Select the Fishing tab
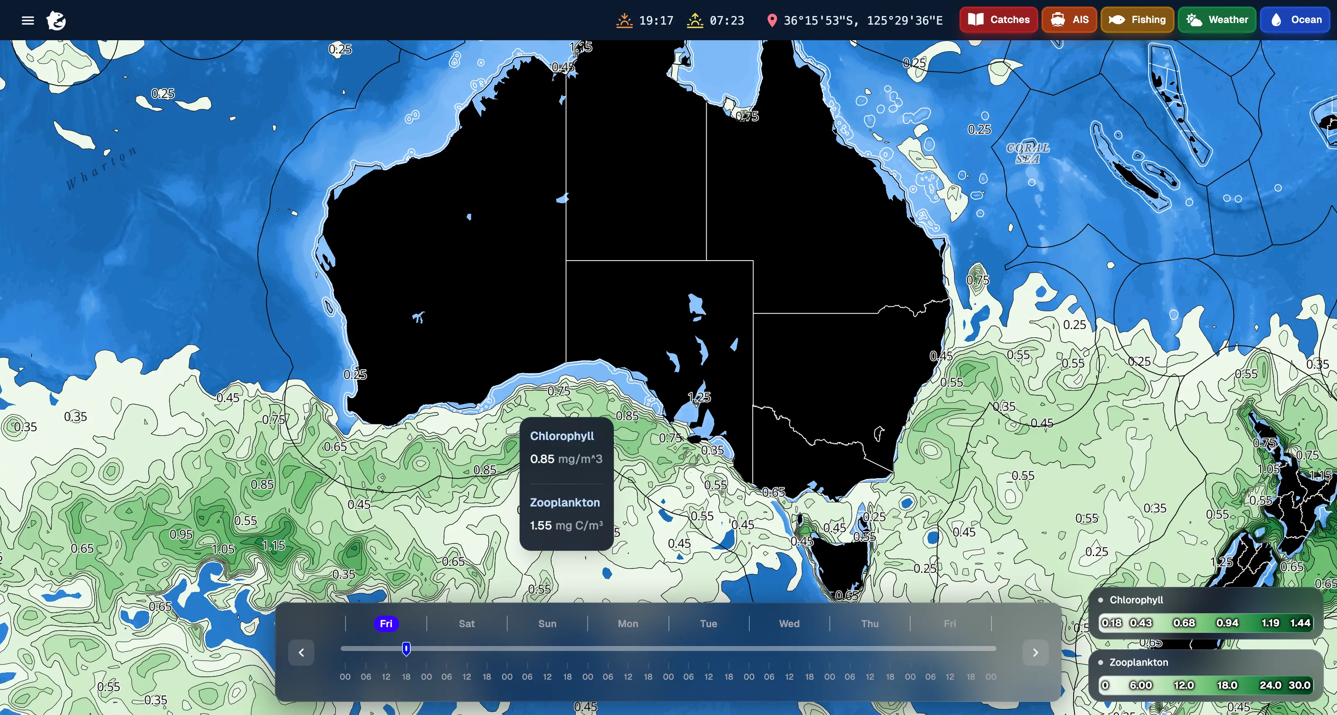The width and height of the screenshot is (1337, 715). (1137, 20)
